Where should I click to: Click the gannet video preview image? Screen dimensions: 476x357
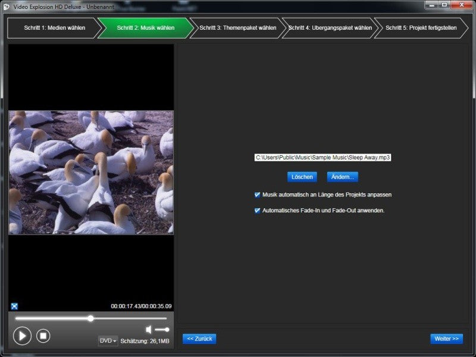tap(91, 173)
